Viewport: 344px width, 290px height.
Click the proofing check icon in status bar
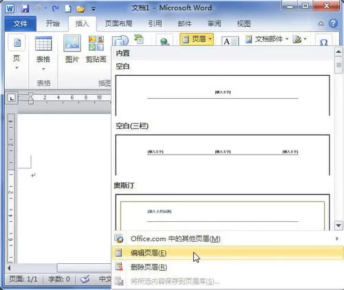click(85, 279)
